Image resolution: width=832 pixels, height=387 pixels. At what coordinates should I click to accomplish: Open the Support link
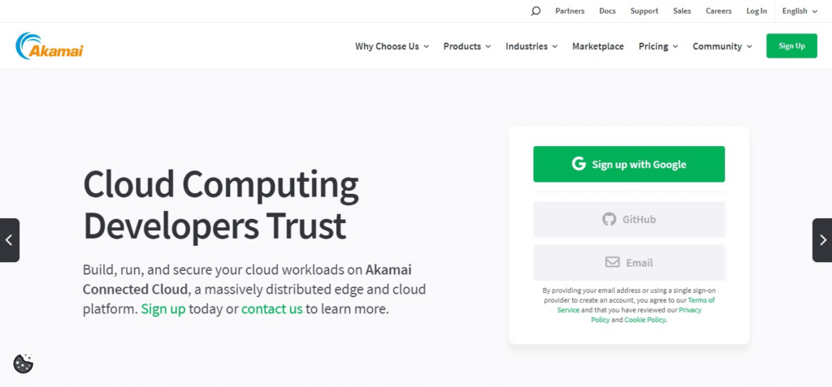644,11
